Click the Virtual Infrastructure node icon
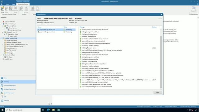The image size is (199, 112). click(x=3, y=24)
